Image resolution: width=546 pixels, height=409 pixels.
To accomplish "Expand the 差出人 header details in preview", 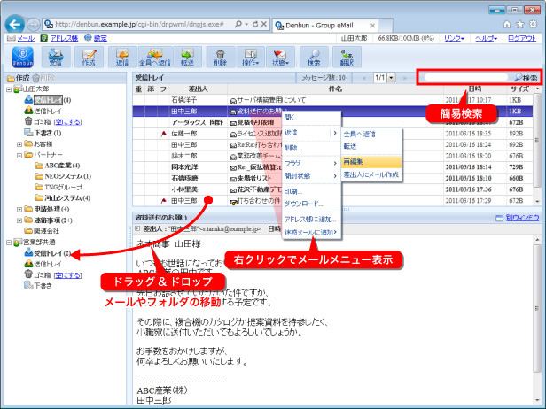I will click(137, 228).
